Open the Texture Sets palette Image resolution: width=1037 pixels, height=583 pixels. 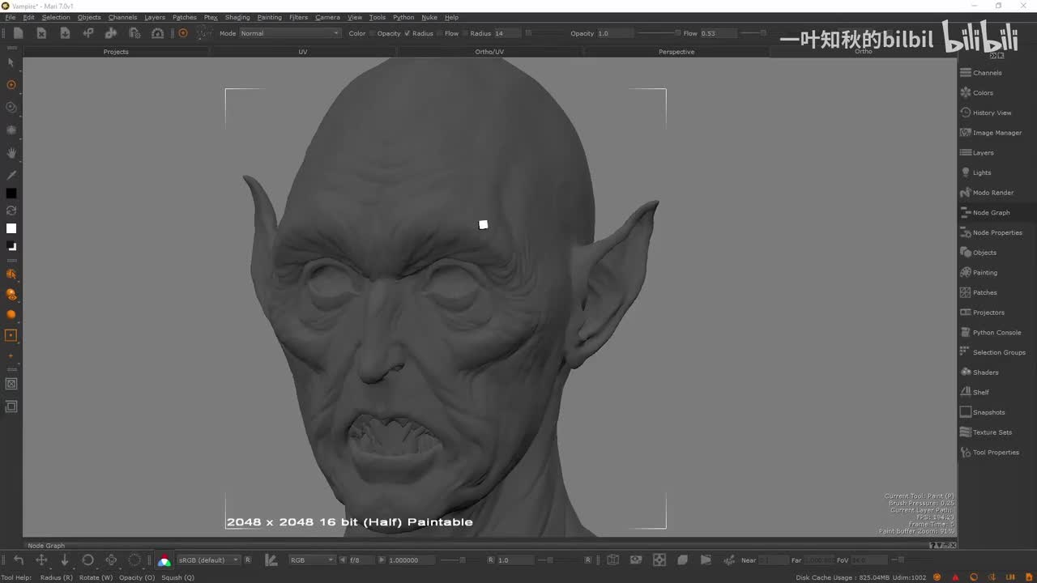[992, 432]
